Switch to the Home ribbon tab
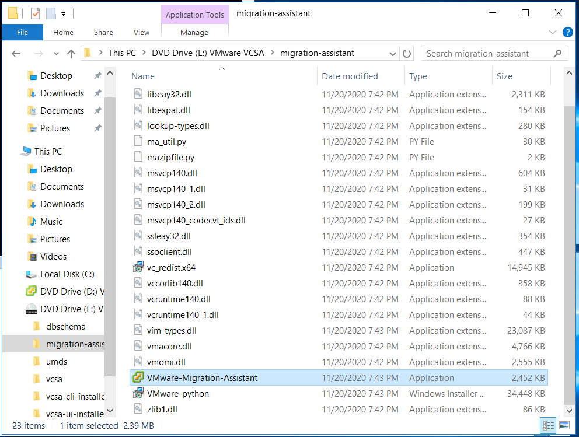The image size is (579, 437). coord(63,33)
